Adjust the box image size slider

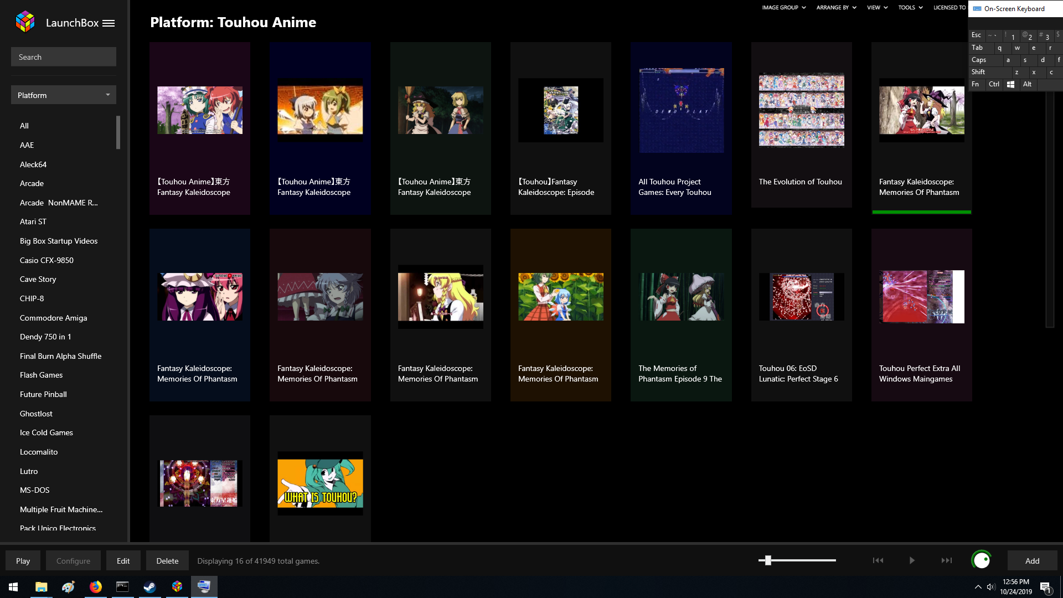click(768, 560)
